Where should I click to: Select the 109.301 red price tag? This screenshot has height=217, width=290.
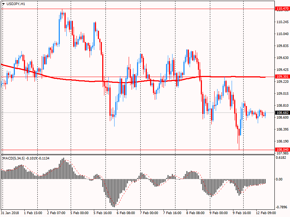tap(282, 77)
